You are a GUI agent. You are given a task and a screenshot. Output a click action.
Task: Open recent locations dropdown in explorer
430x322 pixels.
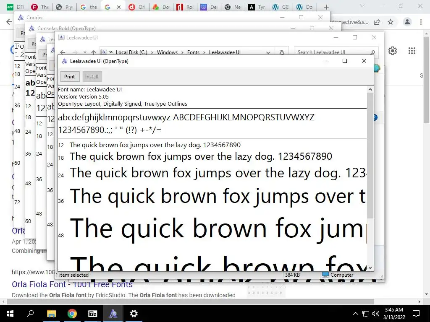[85, 52]
